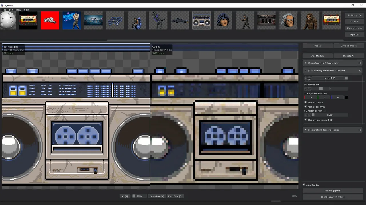366x205 pixels.
Task: Select the mixtape cassette thumbnail with black background
Action: 28,20
